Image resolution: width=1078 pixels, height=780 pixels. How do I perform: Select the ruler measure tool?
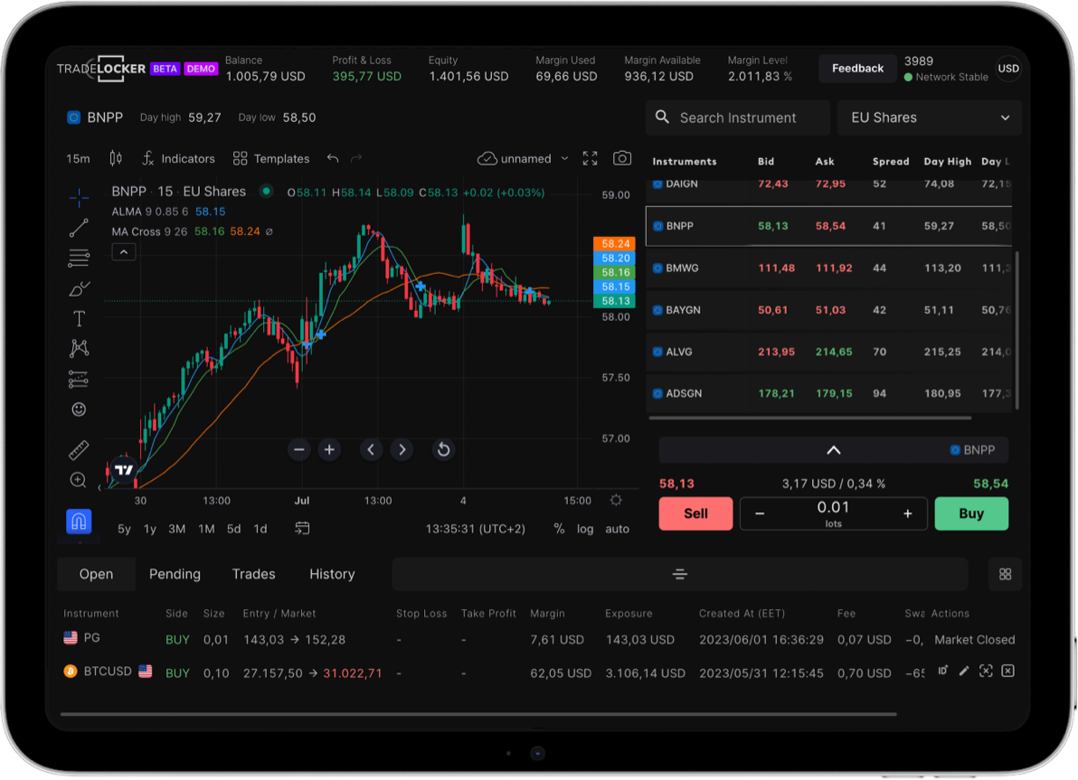click(79, 450)
